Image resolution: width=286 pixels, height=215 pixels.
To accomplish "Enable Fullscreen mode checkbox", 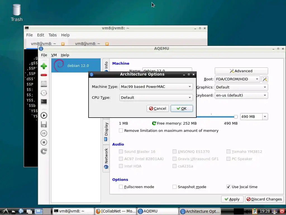I will pos(121,187).
